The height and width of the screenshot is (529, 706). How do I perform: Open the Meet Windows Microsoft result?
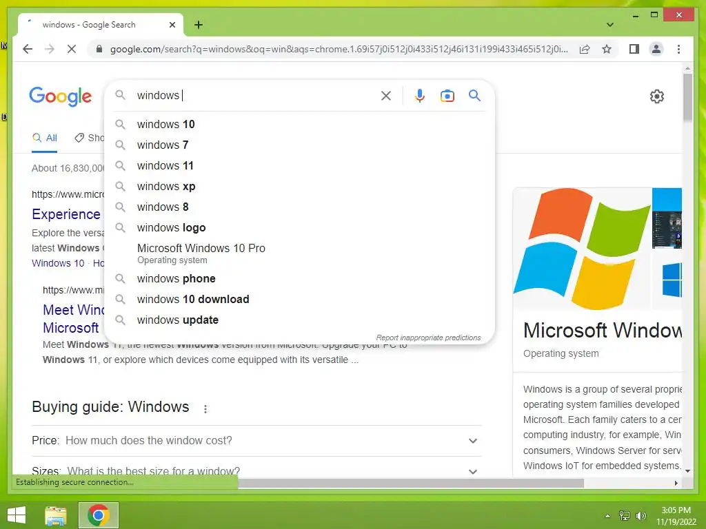pos(72,318)
